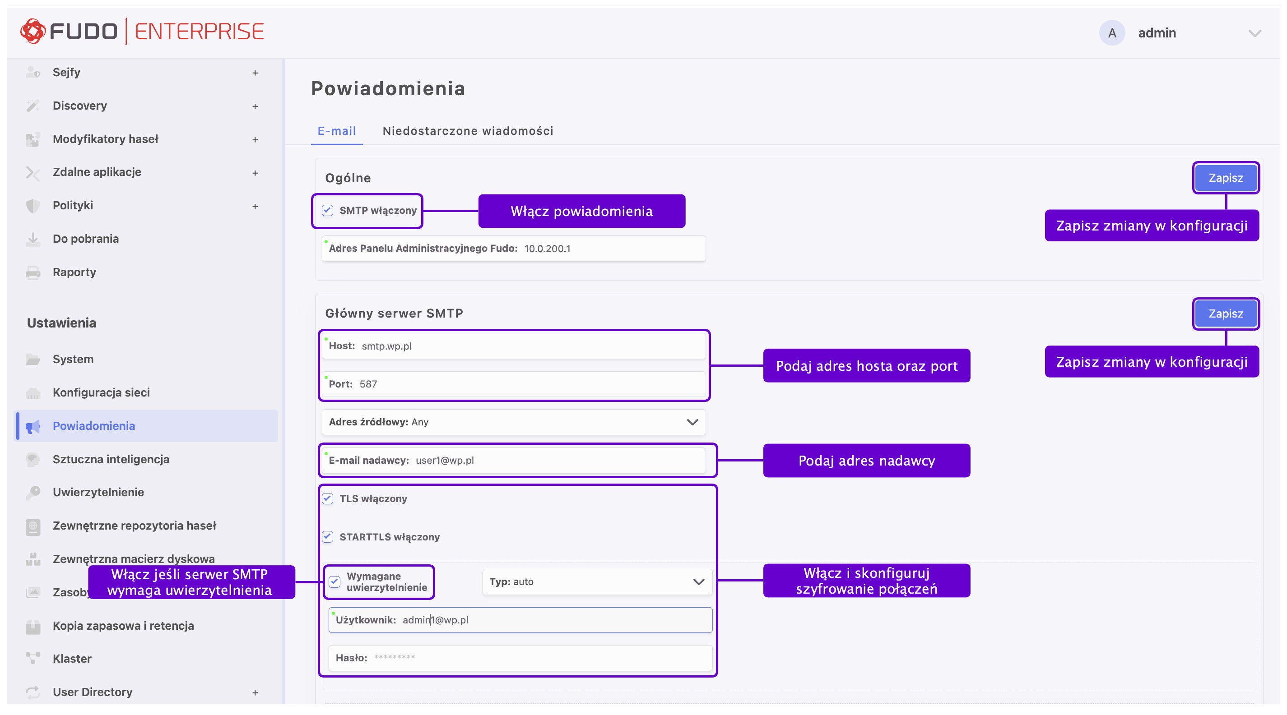
Task: Click the Powiadomienia megaphone icon
Action: [33, 426]
